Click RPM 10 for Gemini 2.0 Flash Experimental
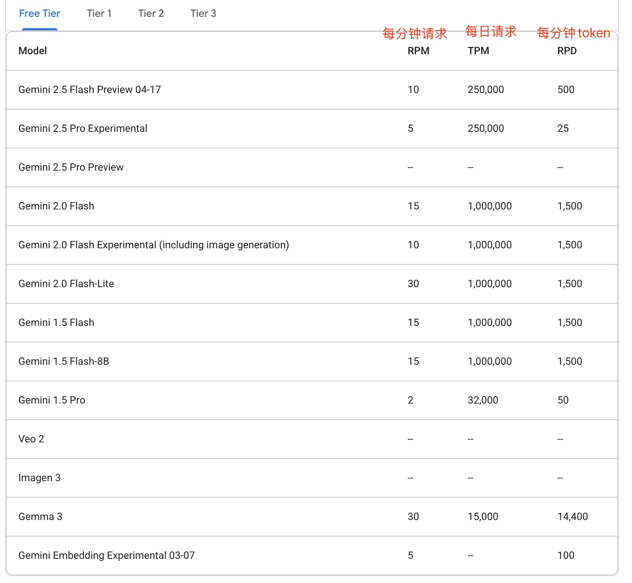The image size is (632, 583). coord(413,245)
